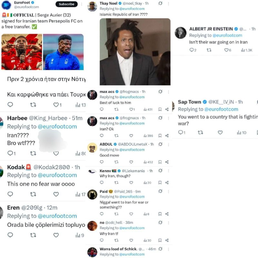Open @eurofootcom link in Sap Town's reply
Image resolution: width=258 pixels, height=258 pixels.
point(221,109)
